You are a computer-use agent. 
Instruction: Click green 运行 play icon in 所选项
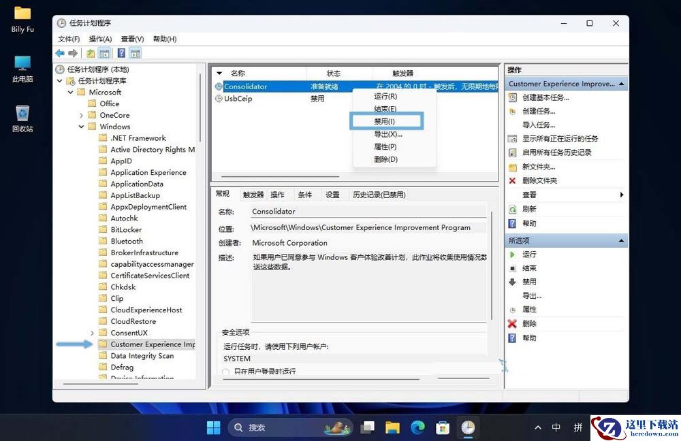point(513,255)
